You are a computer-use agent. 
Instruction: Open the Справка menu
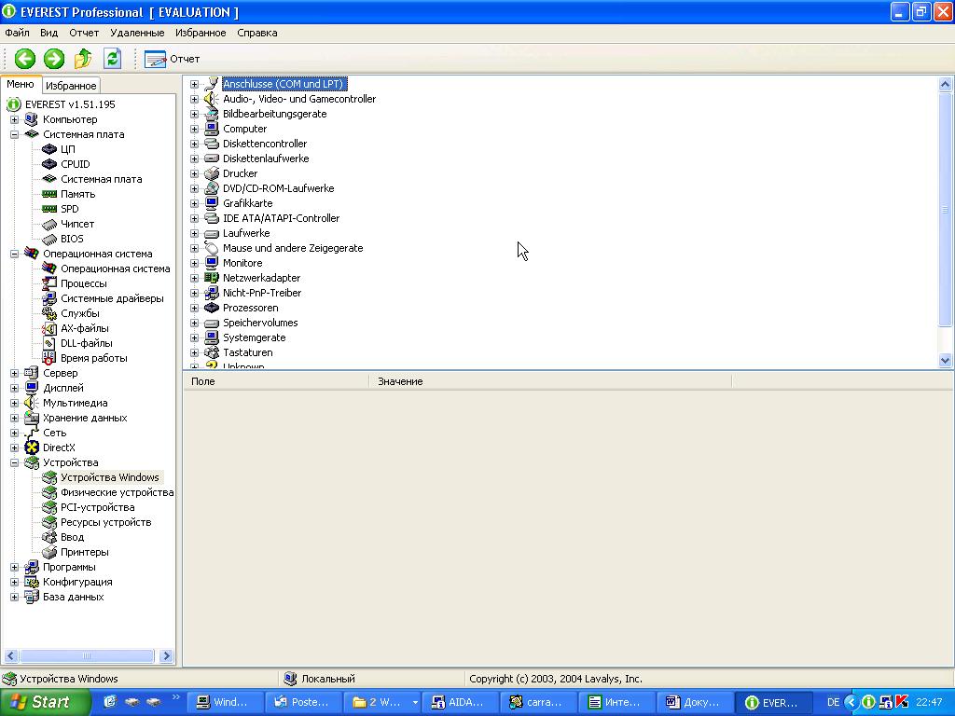coord(257,33)
